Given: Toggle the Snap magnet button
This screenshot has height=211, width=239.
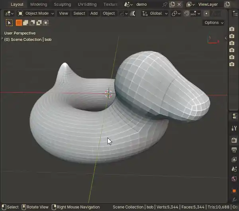Looking at the screenshot, I should tap(186, 14).
